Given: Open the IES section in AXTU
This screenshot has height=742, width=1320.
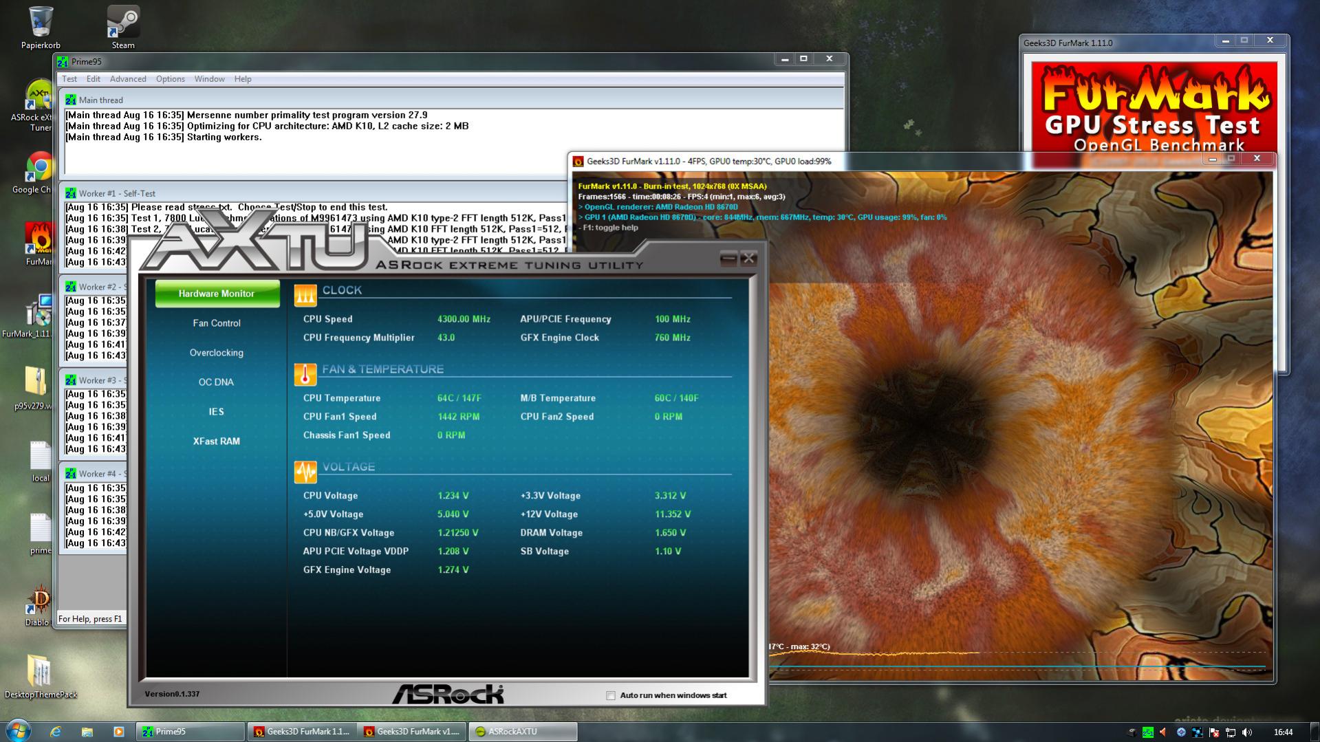Looking at the screenshot, I should click(x=217, y=412).
